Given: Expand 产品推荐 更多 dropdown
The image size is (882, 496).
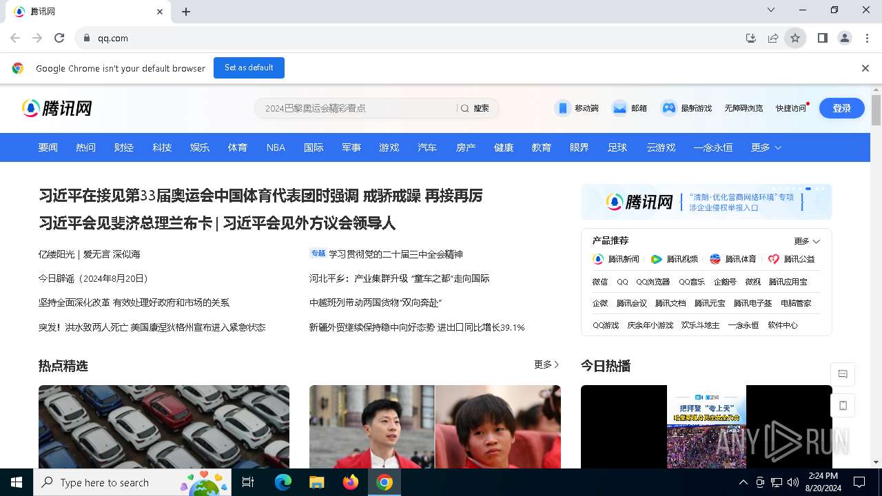Looking at the screenshot, I should tap(807, 241).
